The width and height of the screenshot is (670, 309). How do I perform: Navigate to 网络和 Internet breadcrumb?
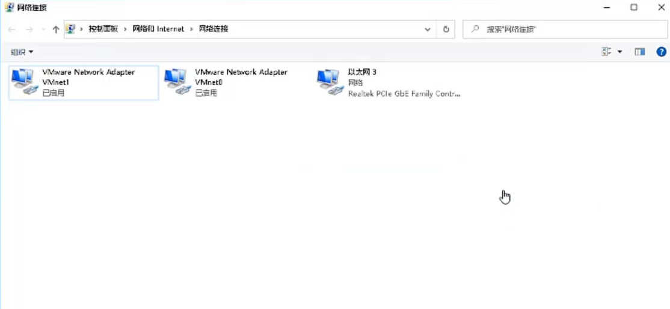(x=158, y=29)
